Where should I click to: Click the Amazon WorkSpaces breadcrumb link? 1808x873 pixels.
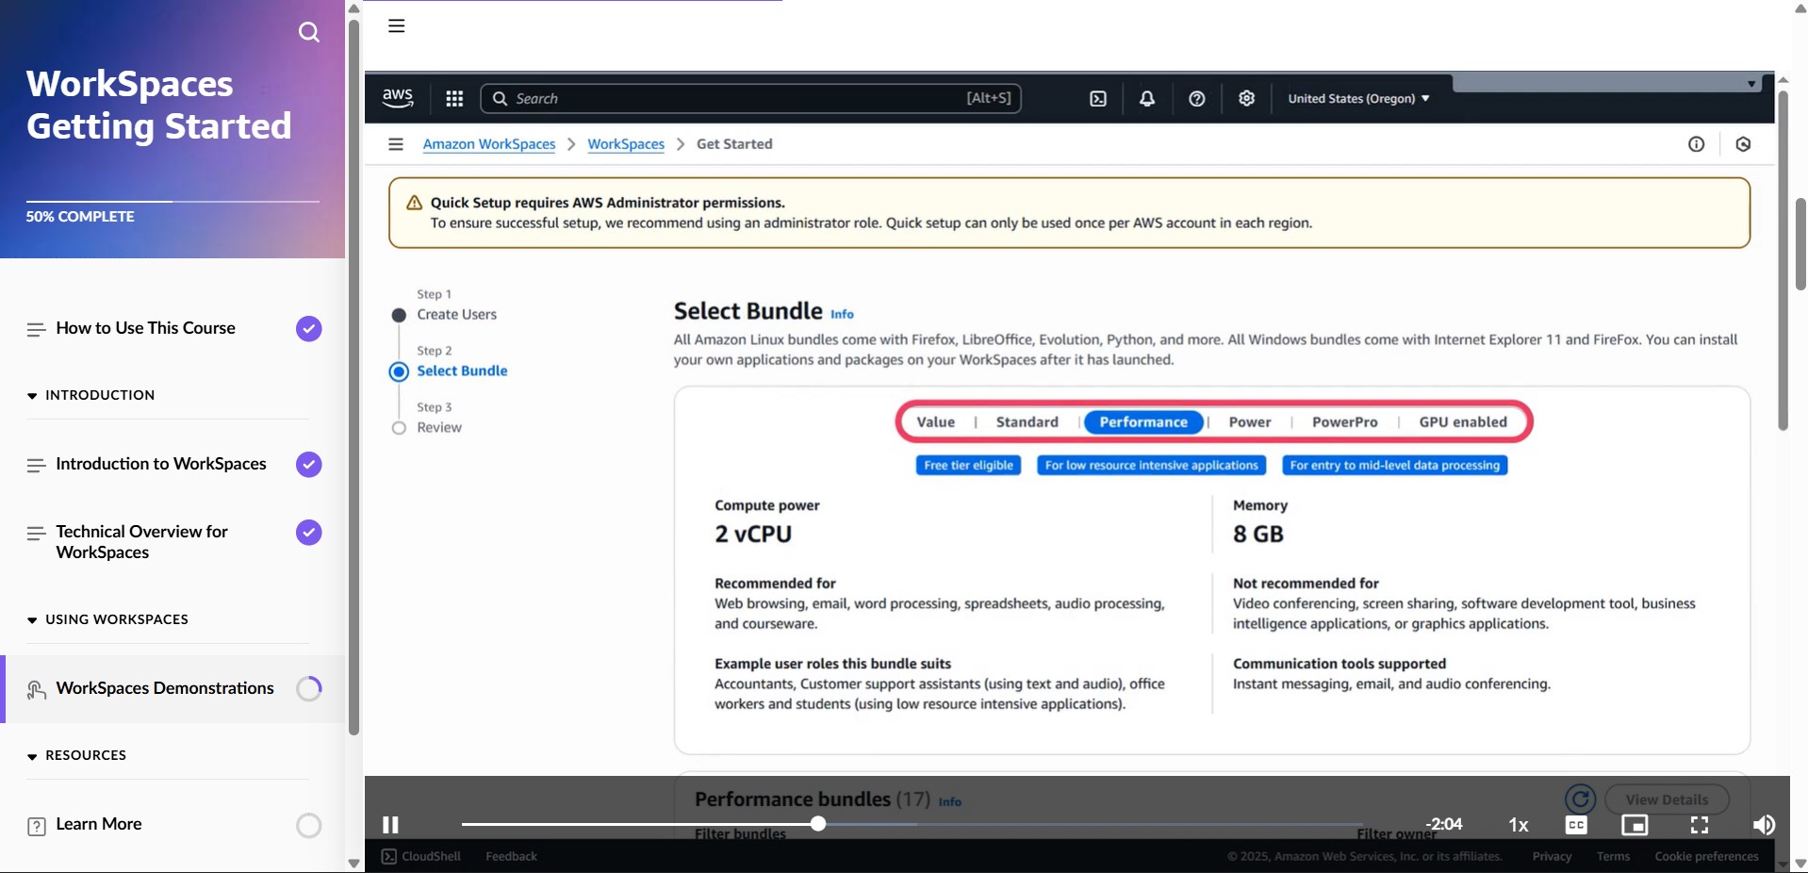tap(488, 143)
